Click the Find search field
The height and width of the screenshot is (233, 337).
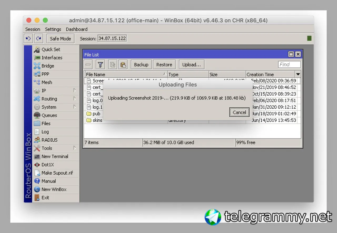(x=289, y=65)
